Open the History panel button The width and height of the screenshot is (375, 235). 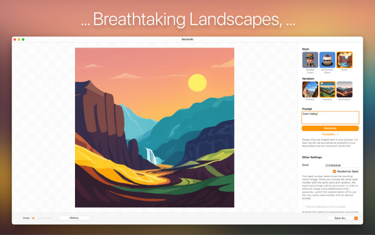pyautogui.click(x=74, y=218)
